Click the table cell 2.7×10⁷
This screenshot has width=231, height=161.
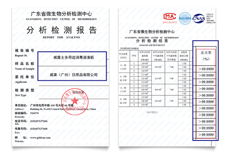coord(145,75)
